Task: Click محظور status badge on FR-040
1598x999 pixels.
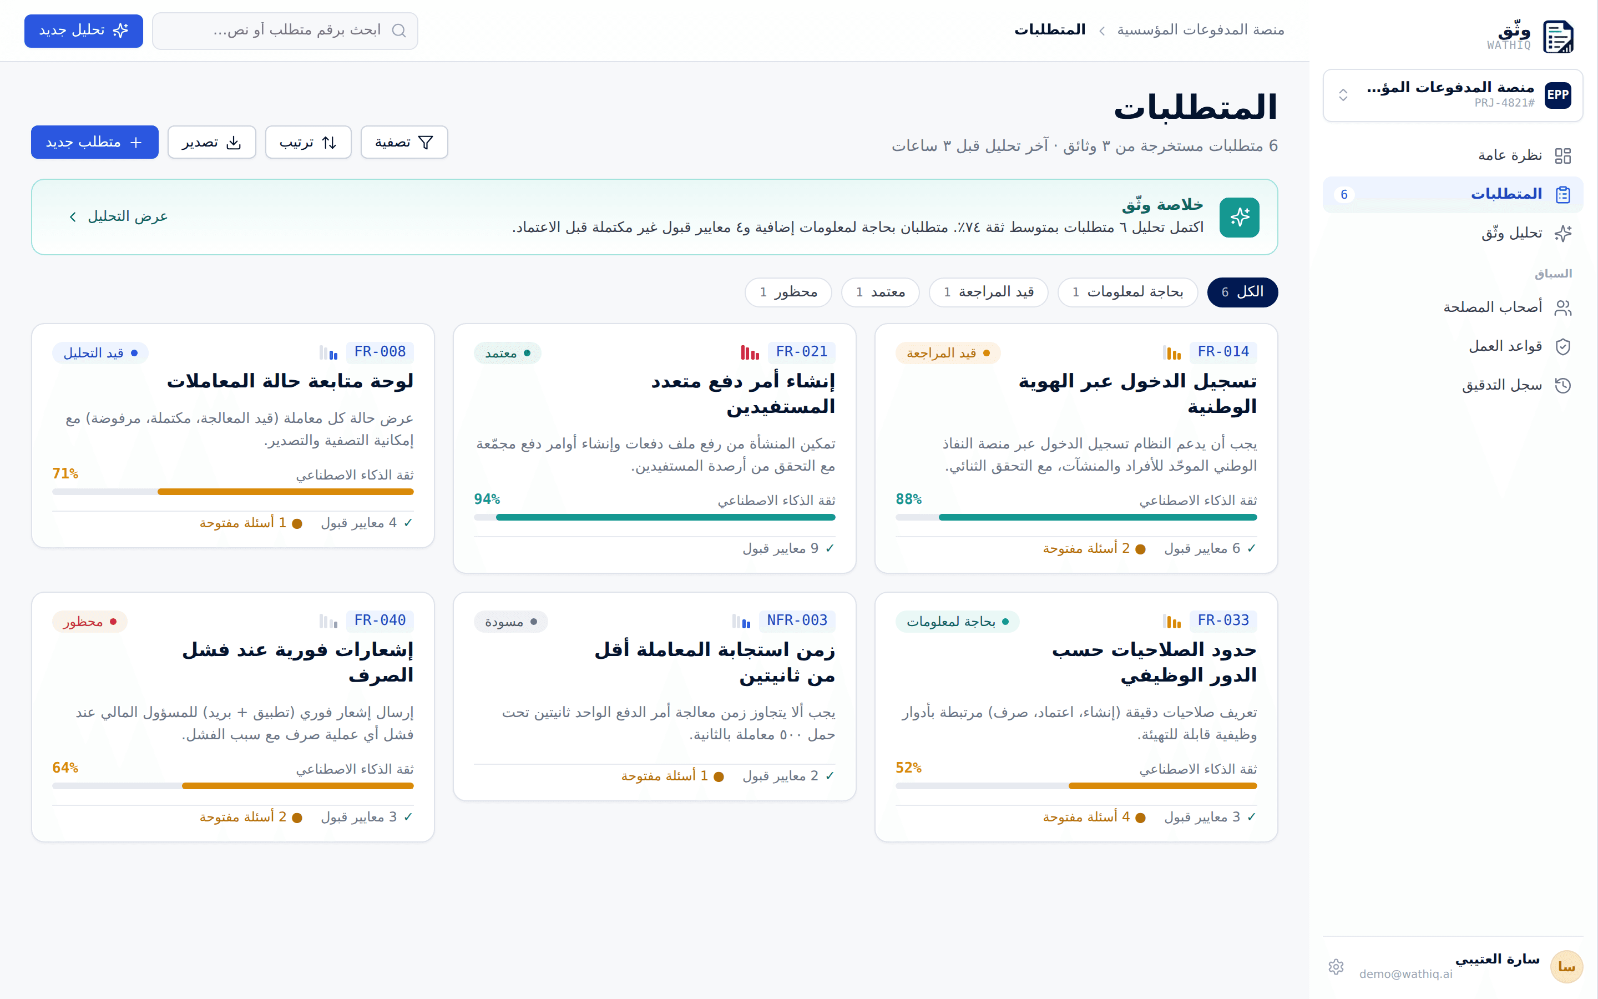Action: [90, 622]
